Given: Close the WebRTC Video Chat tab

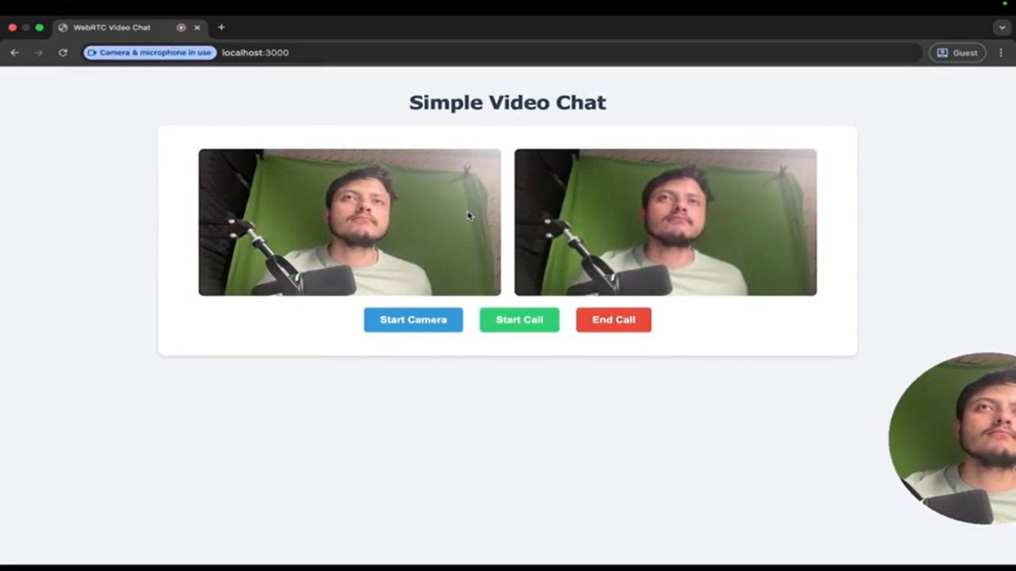Looking at the screenshot, I should (x=197, y=26).
